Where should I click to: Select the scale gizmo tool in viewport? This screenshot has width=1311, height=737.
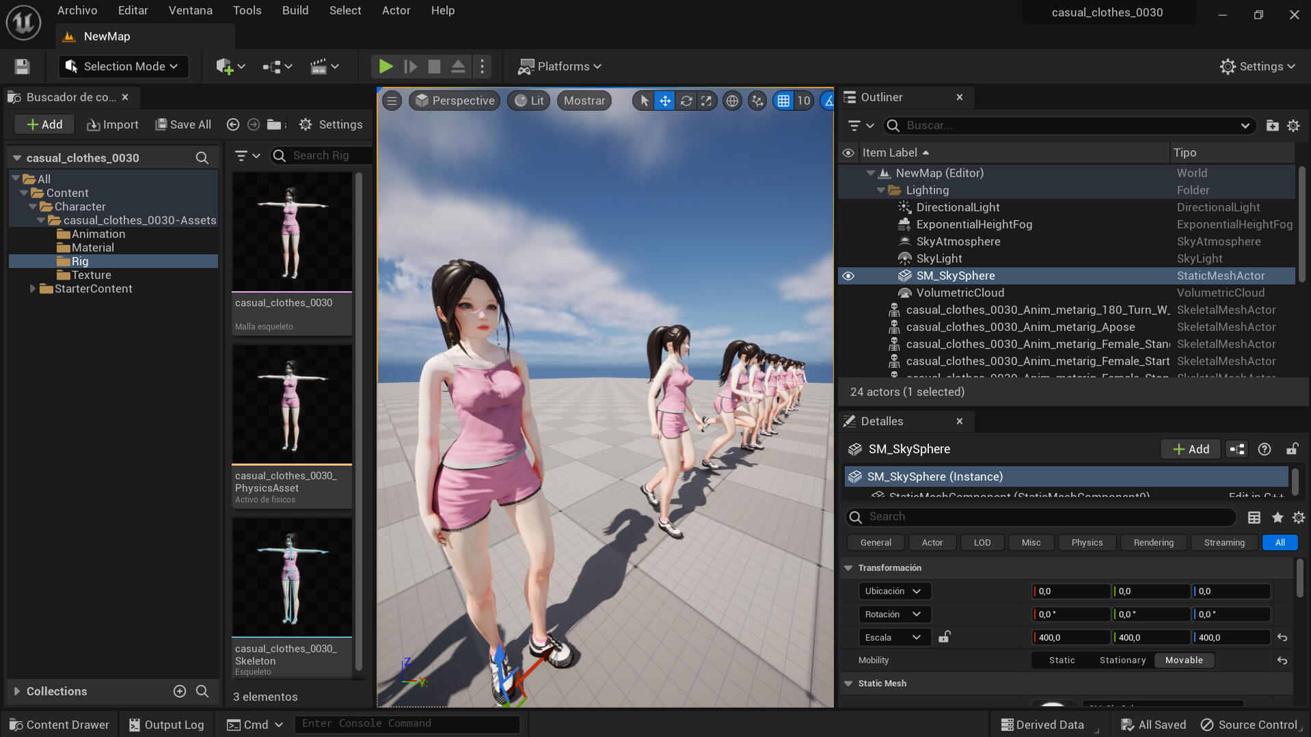point(706,101)
